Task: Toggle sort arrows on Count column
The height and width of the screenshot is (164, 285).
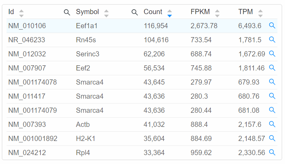Action: [x=170, y=13]
